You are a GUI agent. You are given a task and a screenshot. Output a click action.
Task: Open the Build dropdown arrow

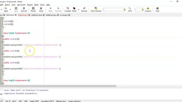tap(78, 10)
